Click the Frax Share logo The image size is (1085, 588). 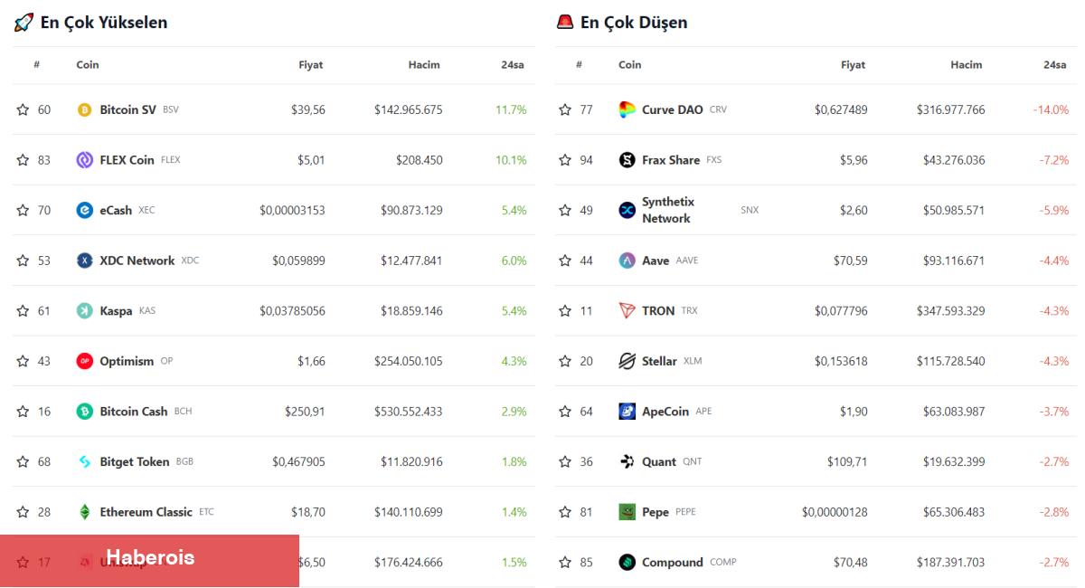coord(627,160)
